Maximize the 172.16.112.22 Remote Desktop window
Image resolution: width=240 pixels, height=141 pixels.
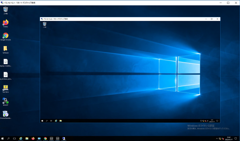212,19
